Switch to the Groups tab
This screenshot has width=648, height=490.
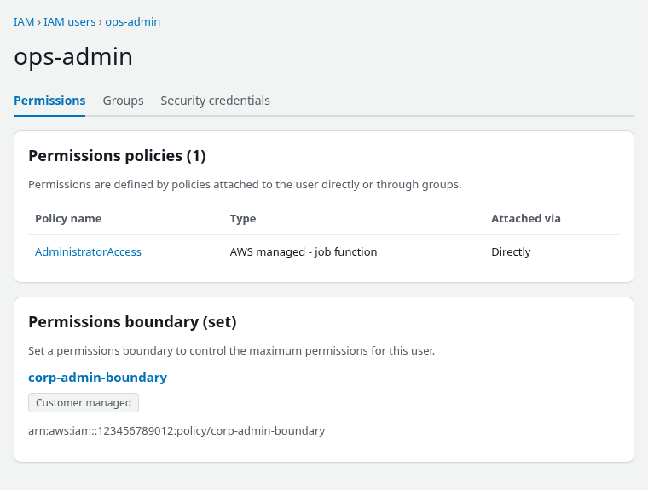[123, 101]
